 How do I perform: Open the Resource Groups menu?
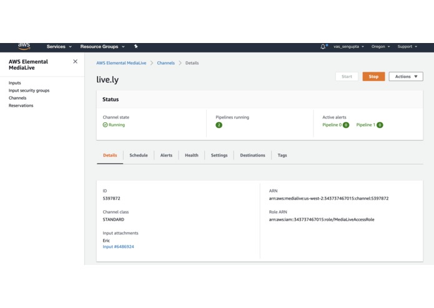pyautogui.click(x=102, y=47)
